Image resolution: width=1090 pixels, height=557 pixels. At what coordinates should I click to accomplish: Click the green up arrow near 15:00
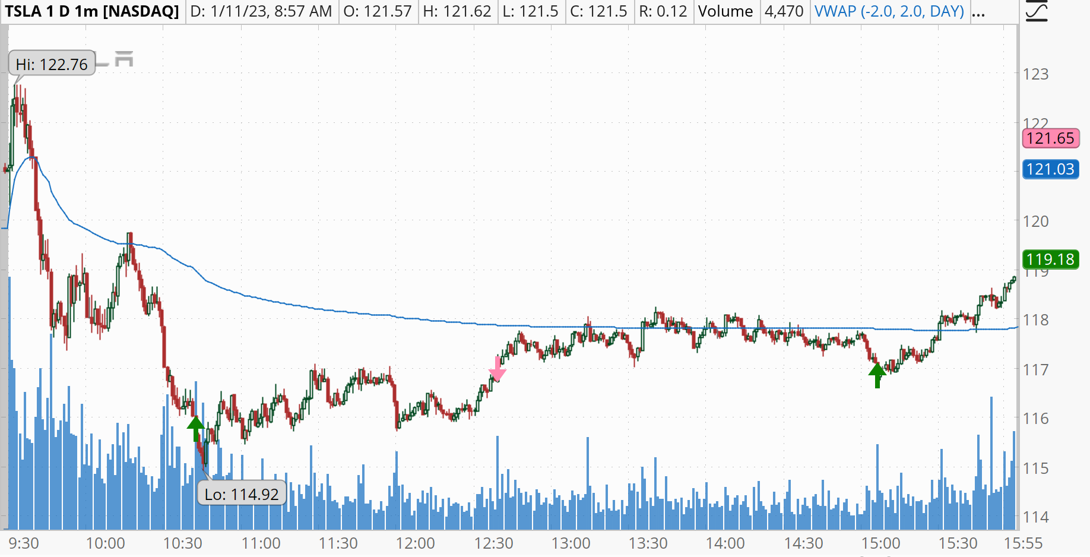(877, 375)
